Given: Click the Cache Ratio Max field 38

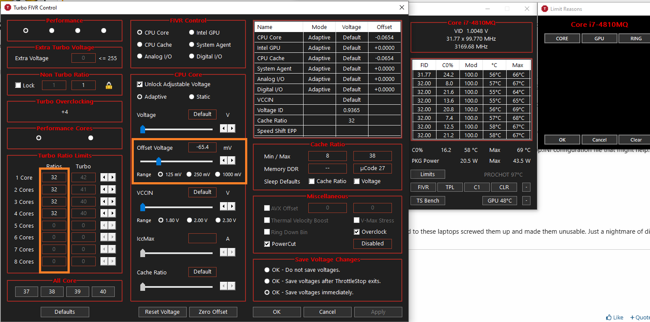Looking at the screenshot, I should [372, 156].
